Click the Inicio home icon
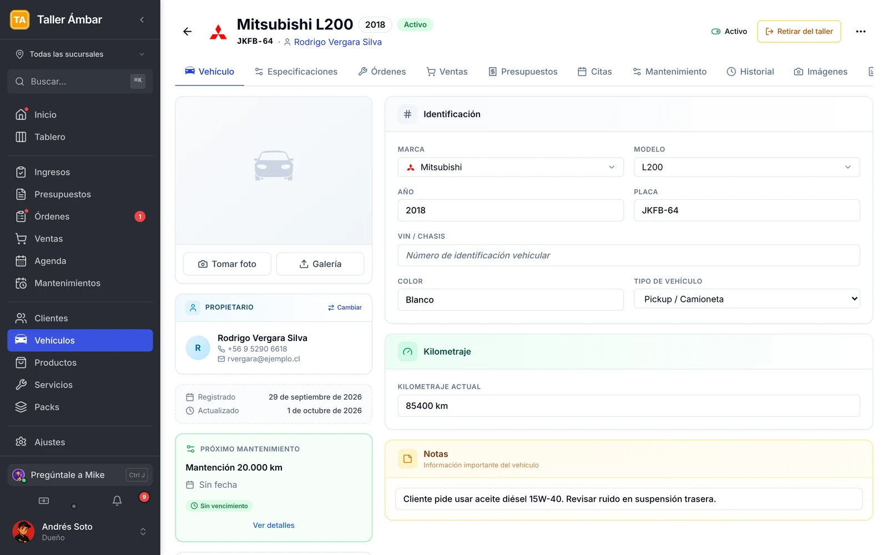This screenshot has width=888, height=555. (21, 114)
